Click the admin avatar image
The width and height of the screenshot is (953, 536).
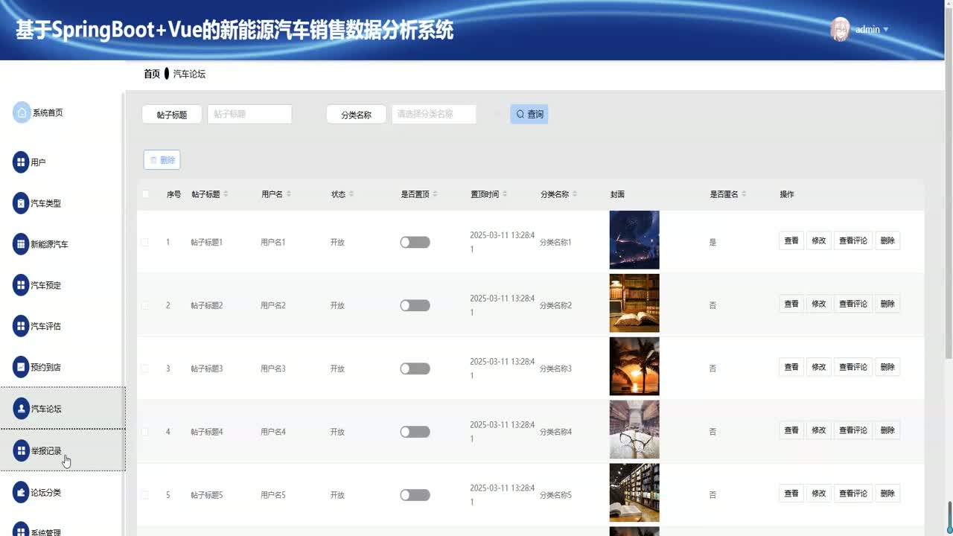click(x=840, y=29)
